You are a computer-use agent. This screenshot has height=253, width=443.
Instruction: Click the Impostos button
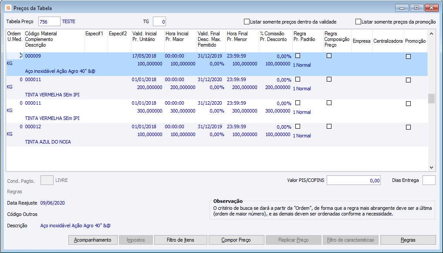point(136,240)
